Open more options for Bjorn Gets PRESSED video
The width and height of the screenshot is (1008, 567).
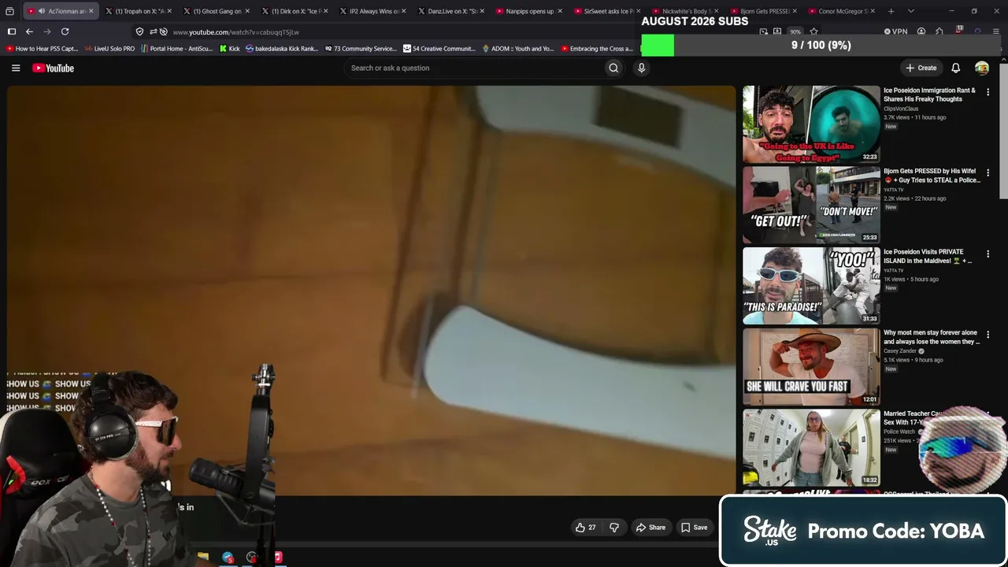pyautogui.click(x=988, y=172)
